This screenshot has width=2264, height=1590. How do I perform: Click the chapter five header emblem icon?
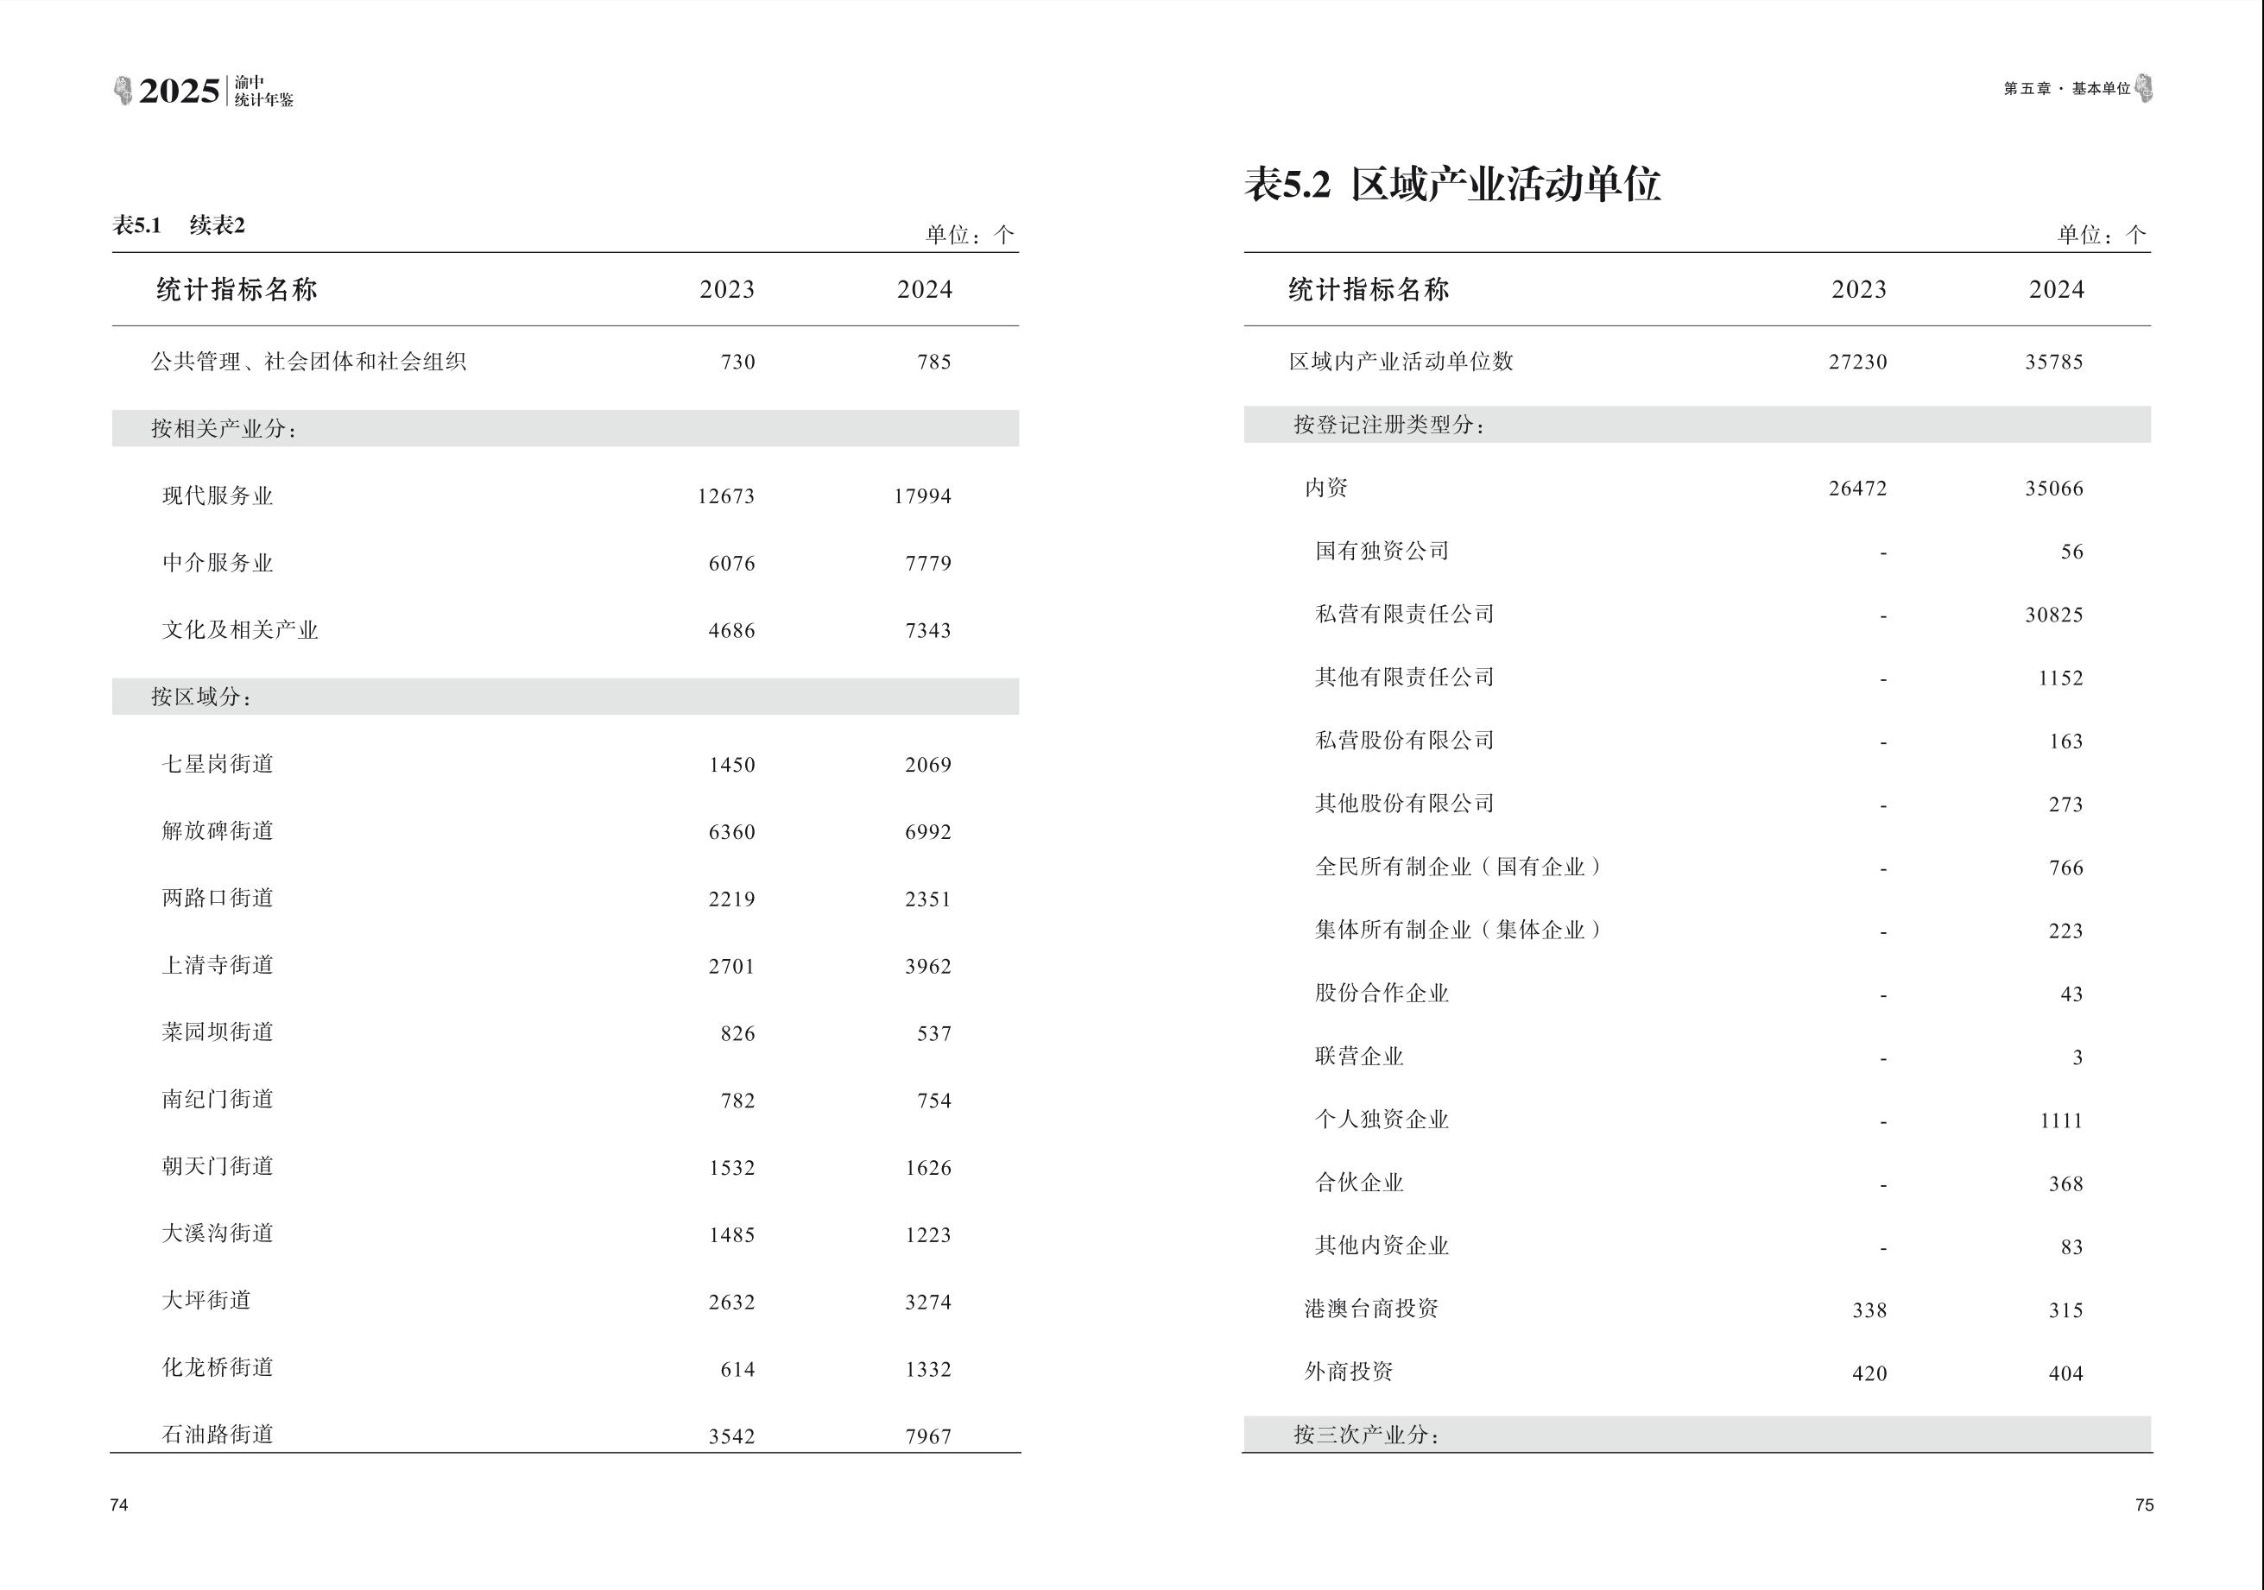coord(2144,89)
